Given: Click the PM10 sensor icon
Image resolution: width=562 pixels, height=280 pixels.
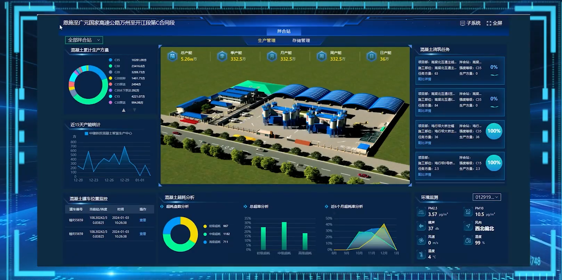Looking at the screenshot, I should click(468, 212).
